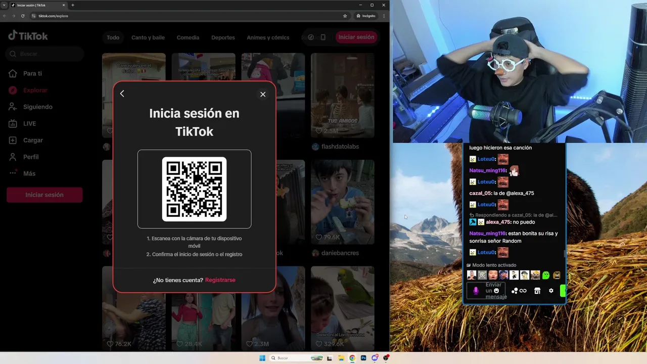Click the Registrarse link
The width and height of the screenshot is (647, 364).
click(220, 280)
